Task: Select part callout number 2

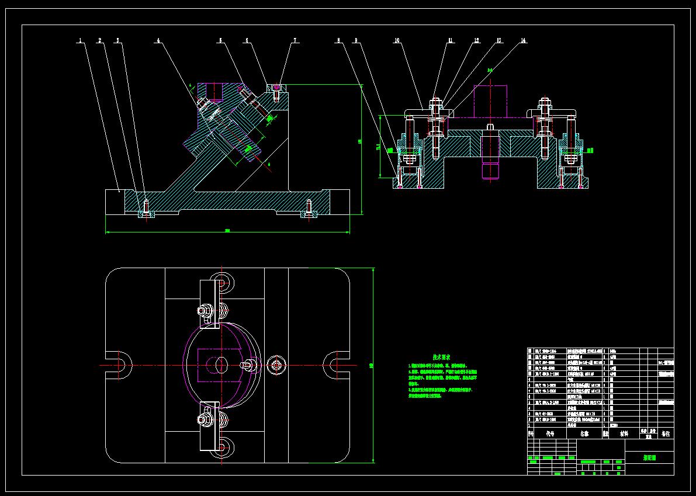Action: (x=100, y=40)
